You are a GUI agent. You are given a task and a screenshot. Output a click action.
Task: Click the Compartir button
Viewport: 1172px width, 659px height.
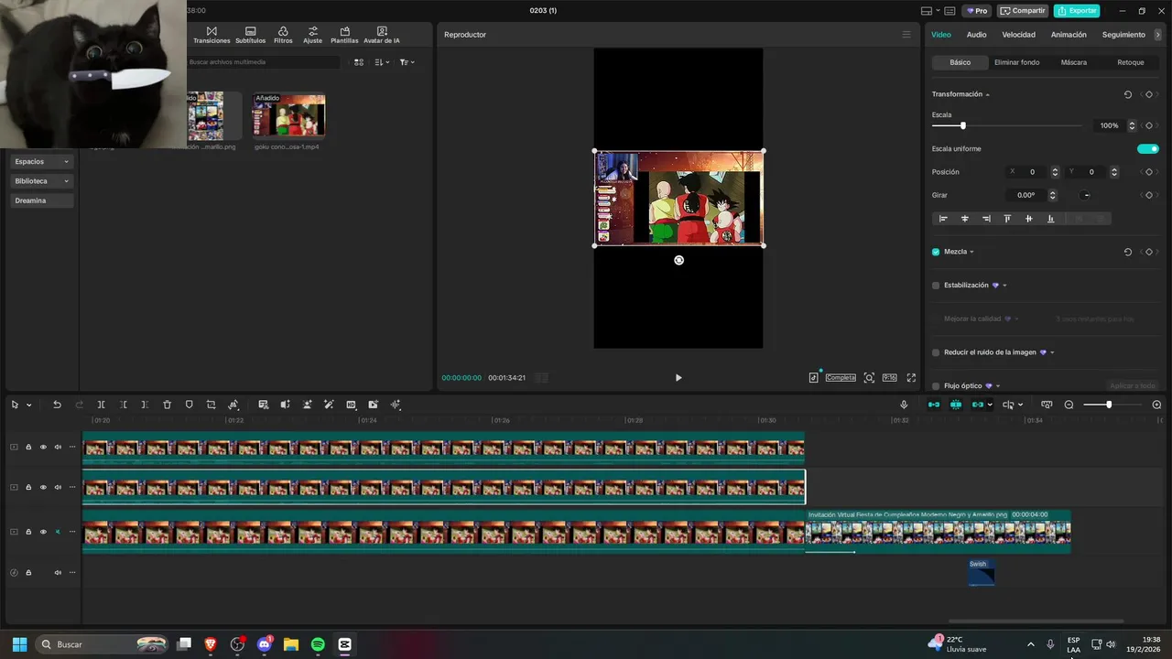point(1023,11)
